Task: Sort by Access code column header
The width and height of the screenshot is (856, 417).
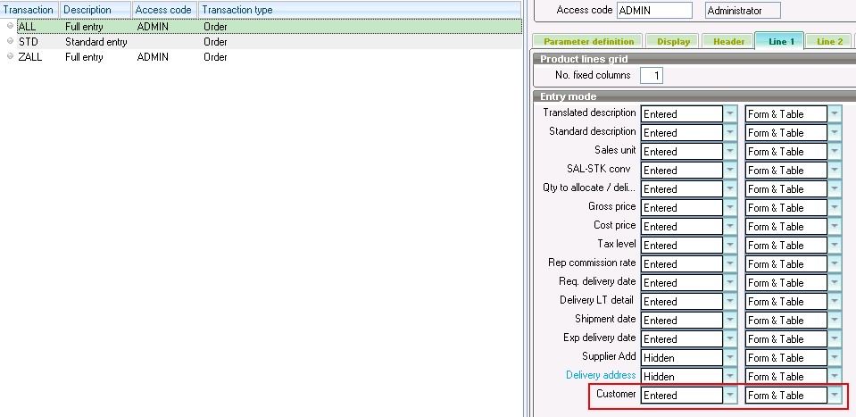Action: tap(164, 10)
